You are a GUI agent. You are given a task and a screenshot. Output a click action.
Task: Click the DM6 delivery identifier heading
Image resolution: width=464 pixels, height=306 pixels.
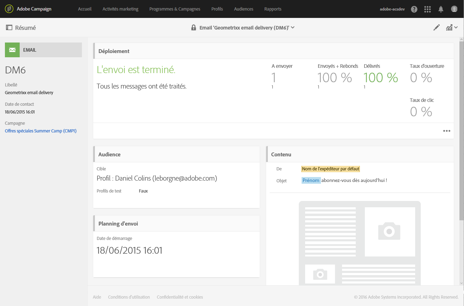point(15,70)
